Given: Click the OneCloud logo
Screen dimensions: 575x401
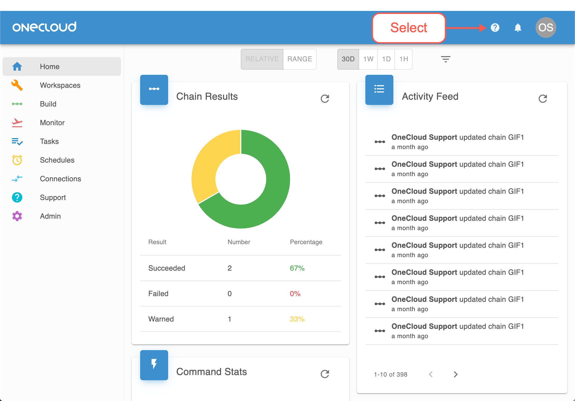Looking at the screenshot, I should pyautogui.click(x=44, y=27).
